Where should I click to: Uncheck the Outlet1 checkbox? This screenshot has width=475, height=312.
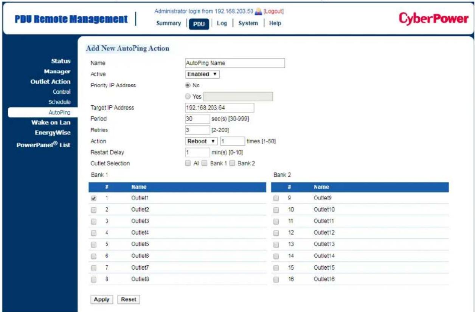[94, 198]
